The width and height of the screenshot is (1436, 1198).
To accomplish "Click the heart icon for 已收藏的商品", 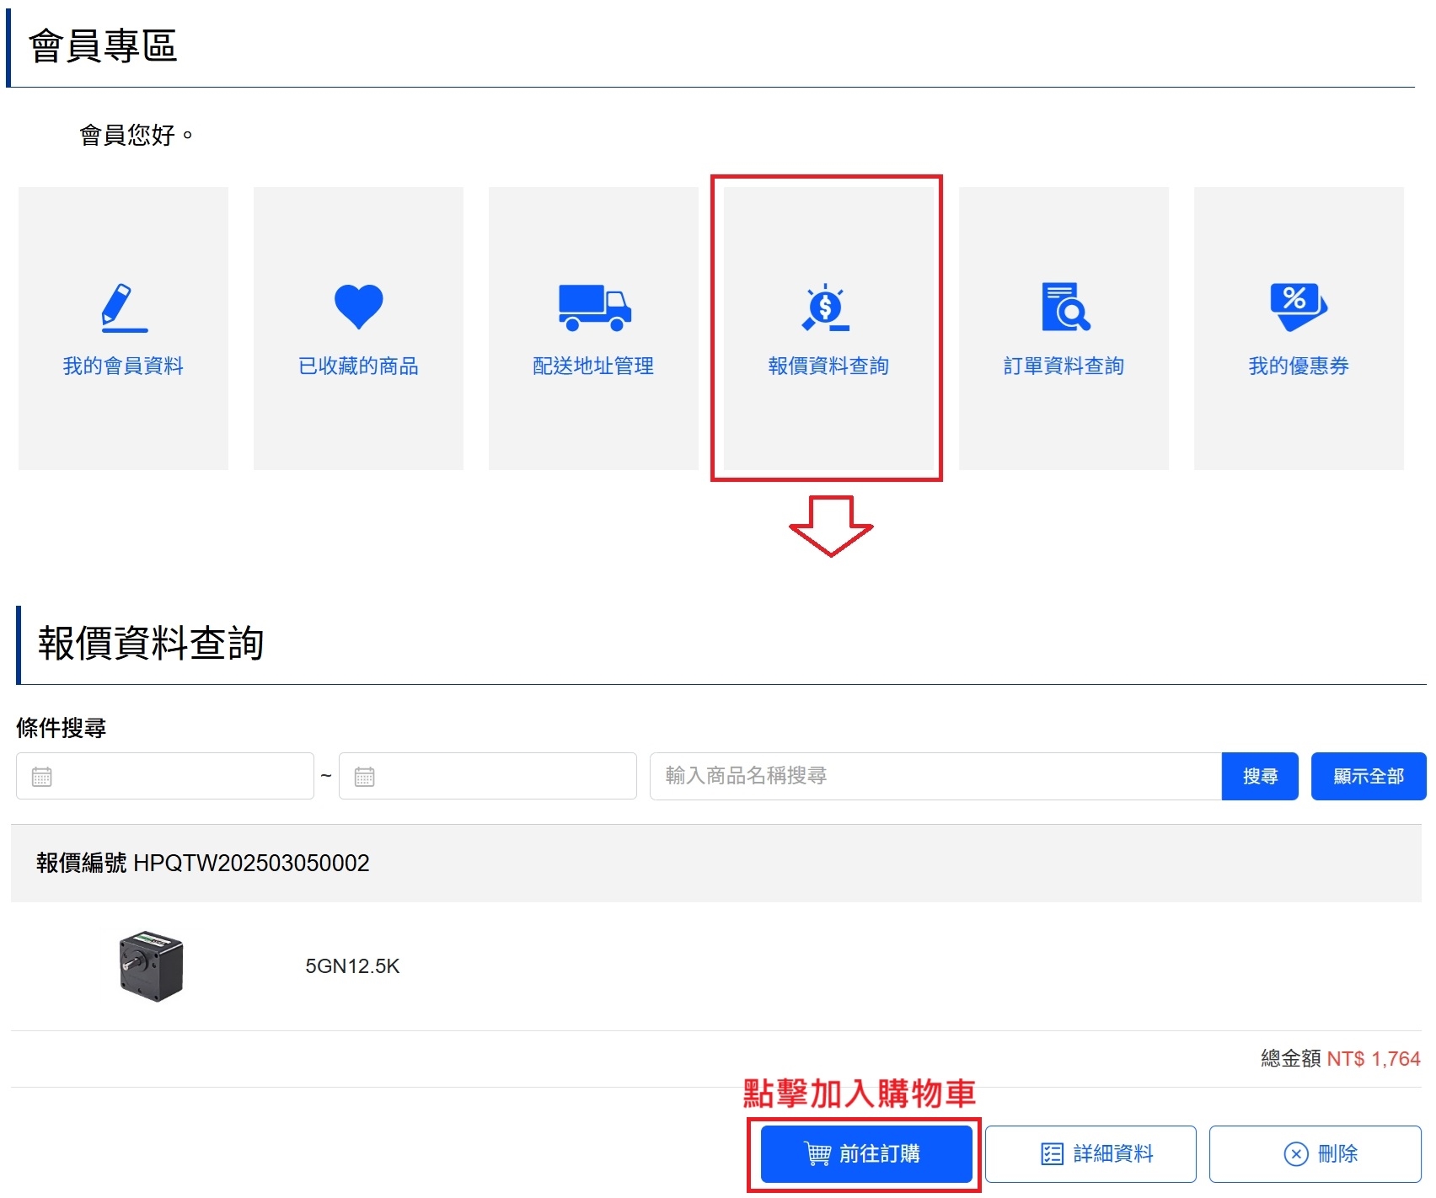I will [x=358, y=307].
